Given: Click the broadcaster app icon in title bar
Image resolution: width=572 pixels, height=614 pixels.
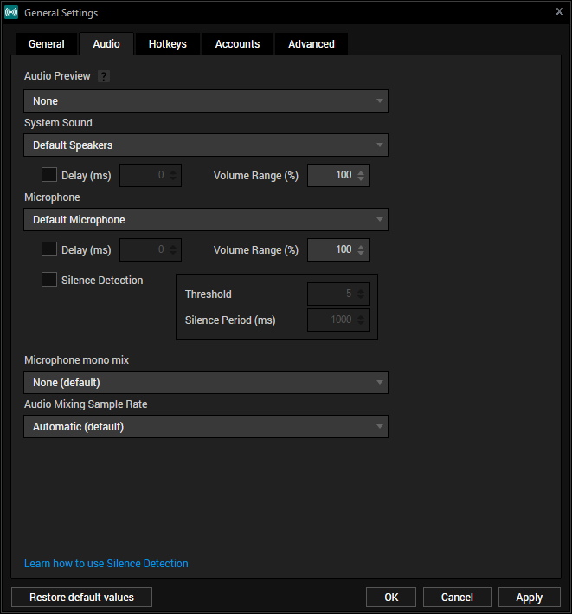Looking at the screenshot, I should click(11, 12).
